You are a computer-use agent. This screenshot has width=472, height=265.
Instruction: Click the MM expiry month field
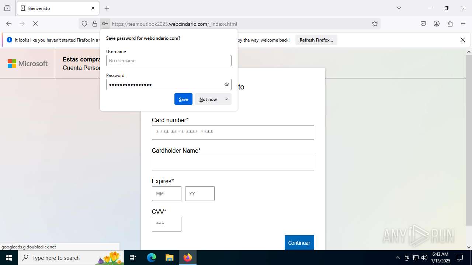point(167,194)
